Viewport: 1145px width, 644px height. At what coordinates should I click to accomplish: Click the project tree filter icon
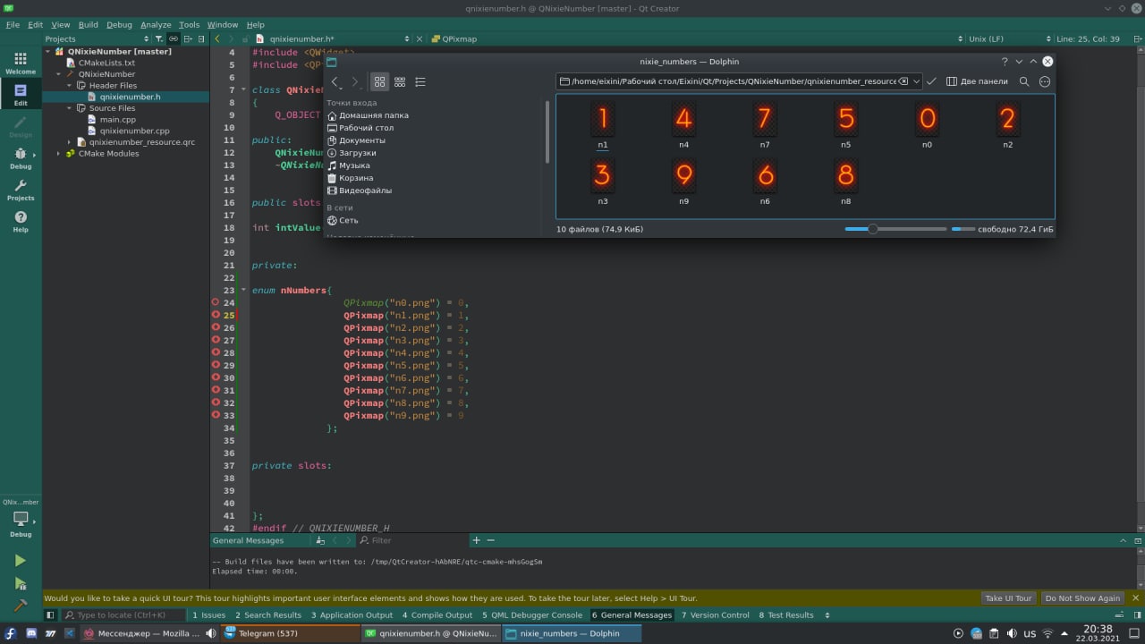click(x=159, y=39)
